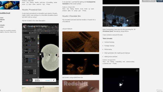Open the saint seiya tag

[x=43, y=2]
